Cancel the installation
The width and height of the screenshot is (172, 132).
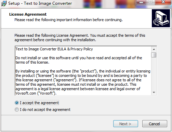155,124
